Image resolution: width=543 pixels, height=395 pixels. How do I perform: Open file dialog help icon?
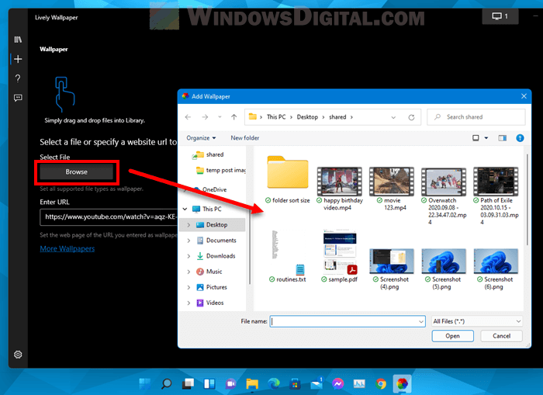click(520, 138)
